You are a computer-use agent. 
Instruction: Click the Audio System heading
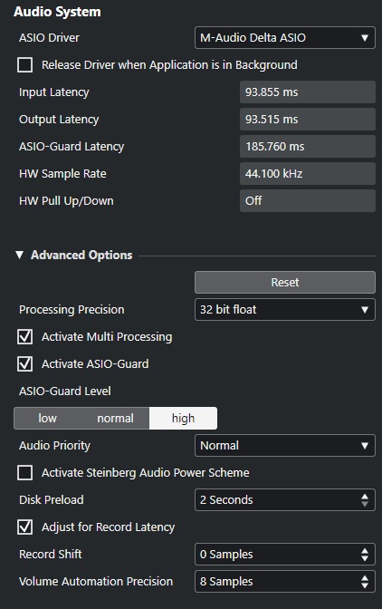[57, 12]
